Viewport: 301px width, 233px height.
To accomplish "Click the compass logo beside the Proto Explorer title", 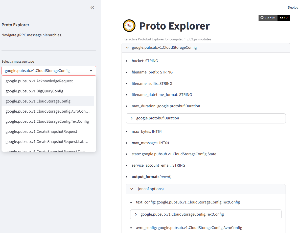I will coord(129,25).
